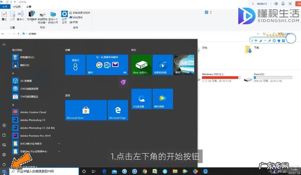Open Start menu Settings gear
Screen dimensions: 301x175
coord(4,155)
